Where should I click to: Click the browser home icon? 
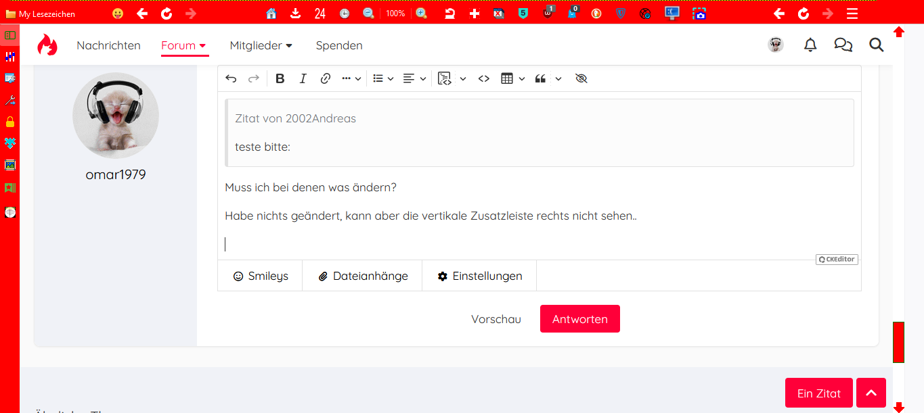pos(271,14)
